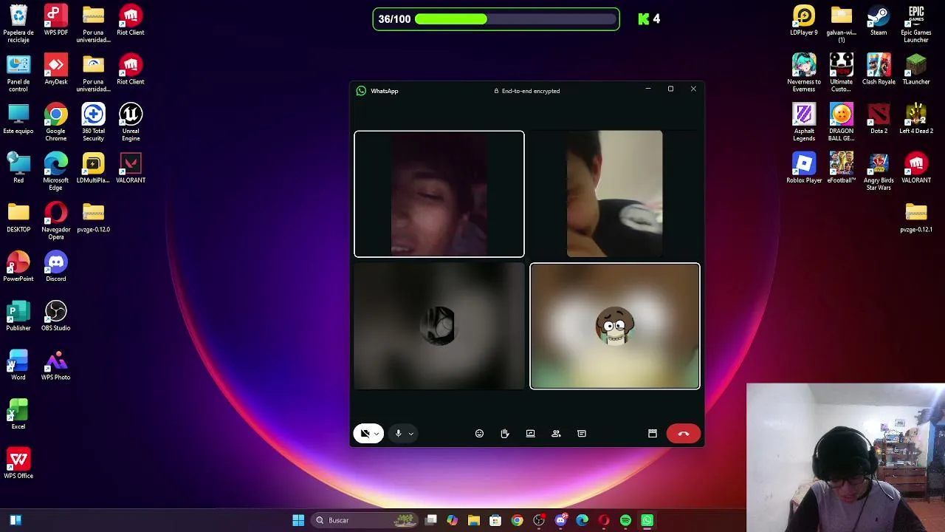The image size is (945, 532).
Task: Open Este equipo desktop icon
Action: [x=18, y=118]
